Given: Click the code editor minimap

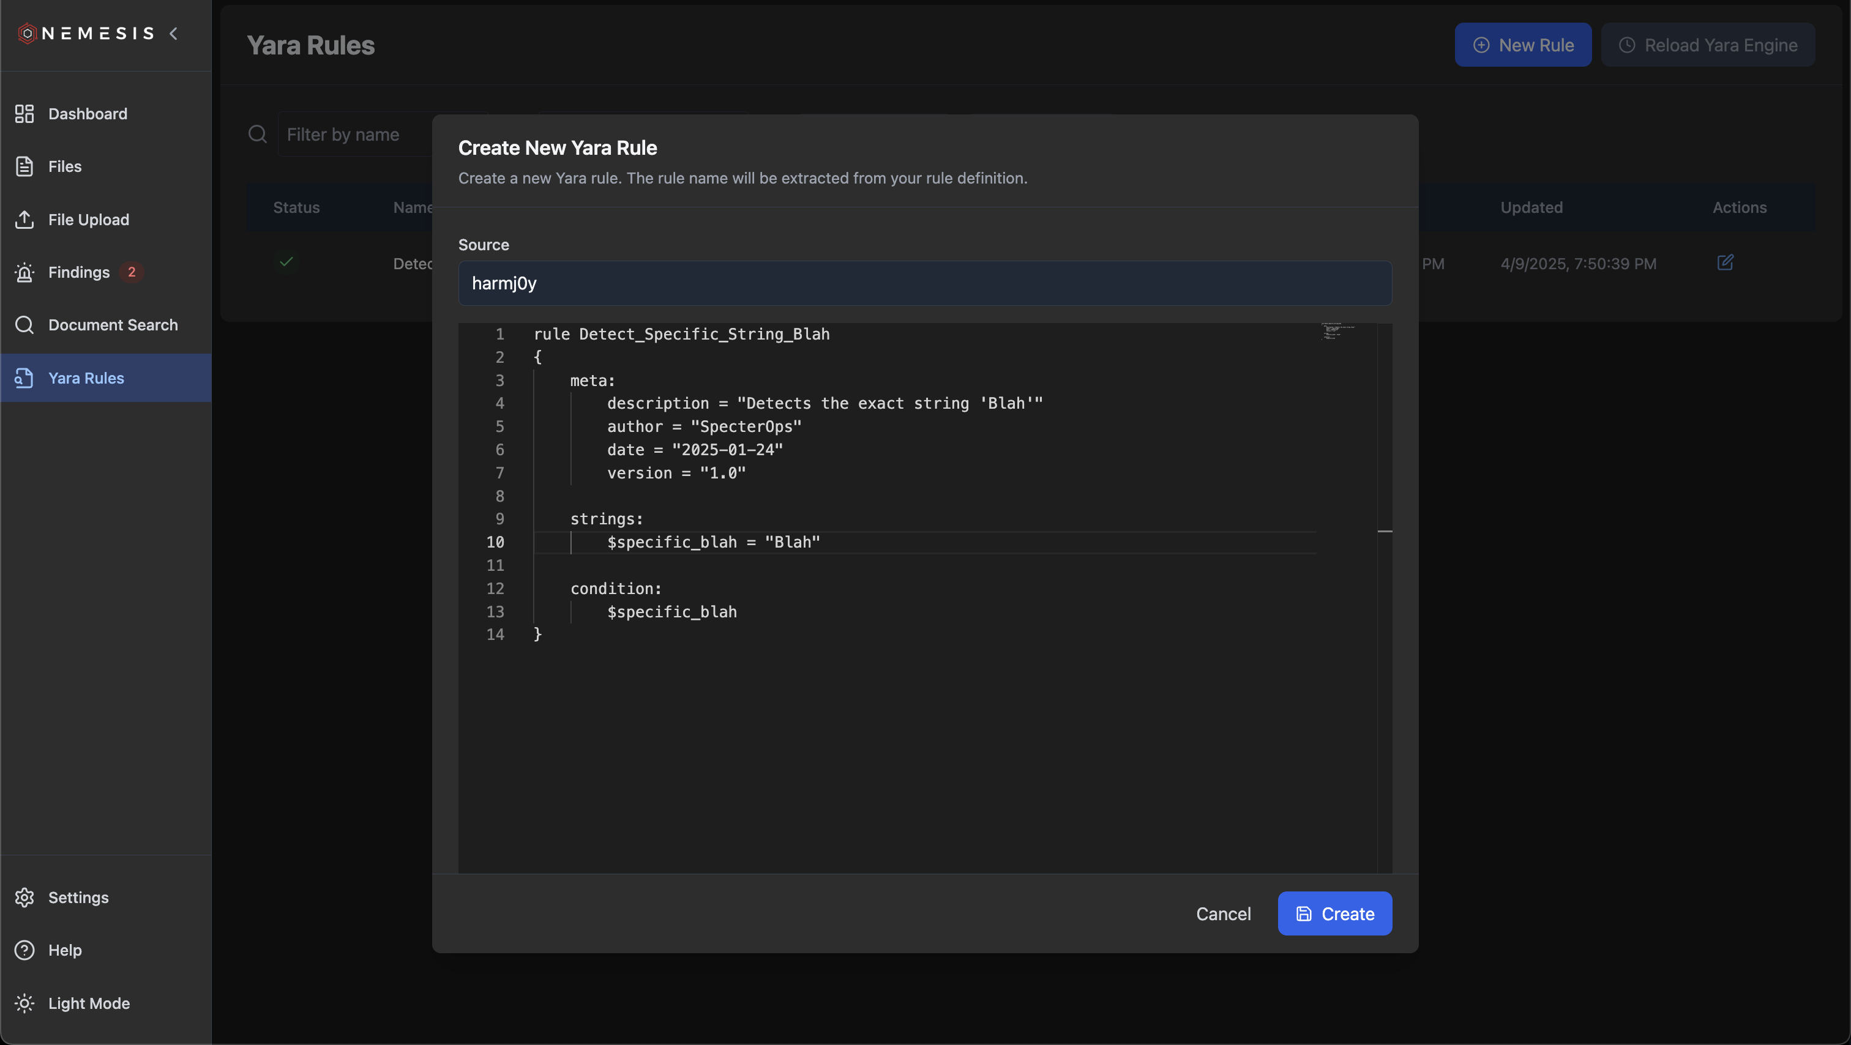Looking at the screenshot, I should coord(1337,332).
